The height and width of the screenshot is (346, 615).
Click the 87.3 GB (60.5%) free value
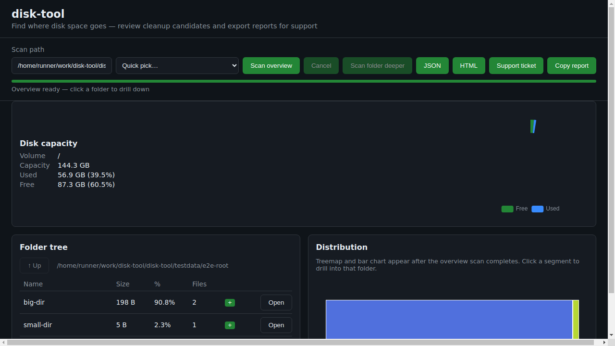point(86,185)
